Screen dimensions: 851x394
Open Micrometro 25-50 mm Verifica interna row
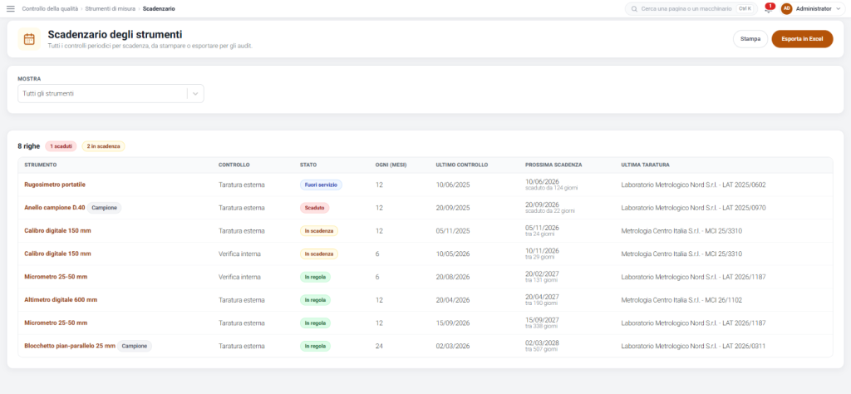point(425,277)
